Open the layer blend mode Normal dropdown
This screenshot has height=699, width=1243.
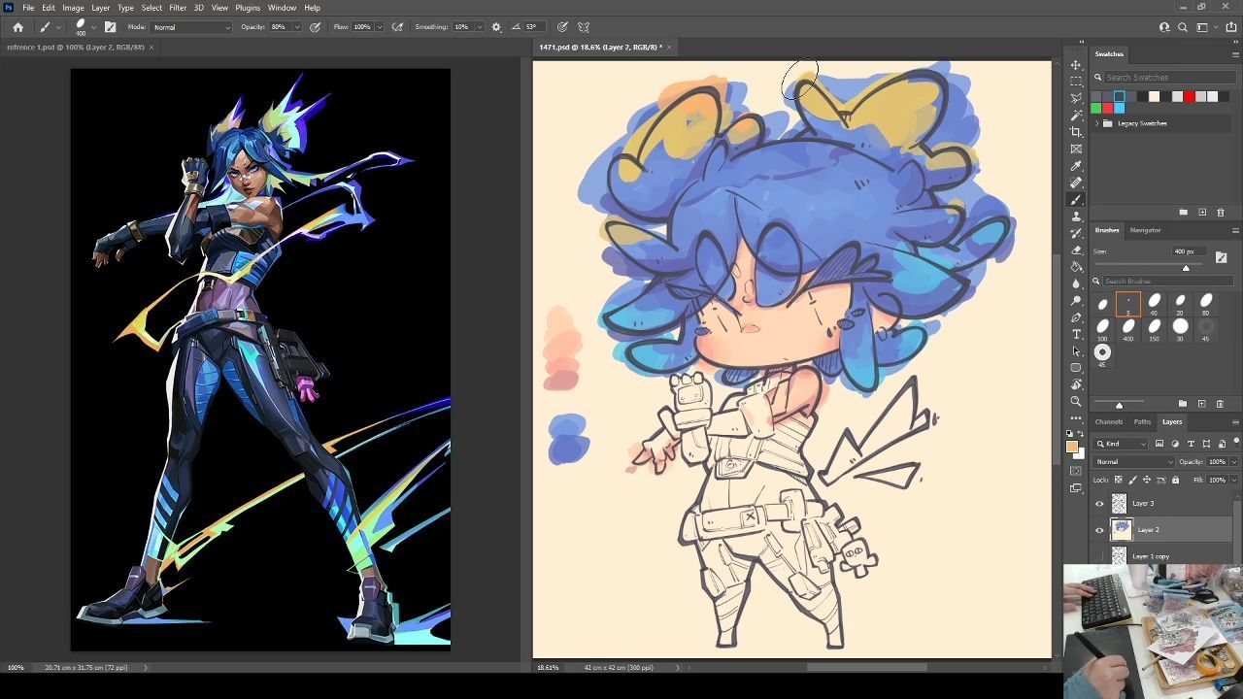tap(1133, 462)
